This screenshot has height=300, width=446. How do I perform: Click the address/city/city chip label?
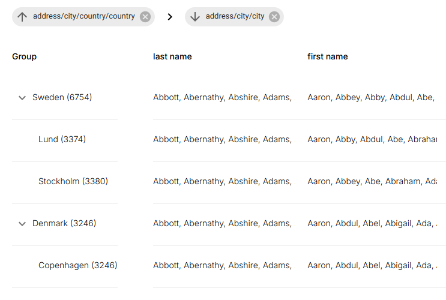(235, 17)
